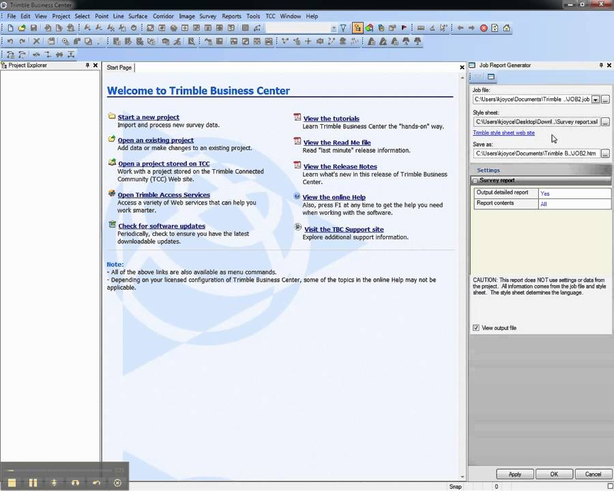Open the Survey menu
Image resolution: width=614 pixels, height=491 pixels.
point(207,16)
